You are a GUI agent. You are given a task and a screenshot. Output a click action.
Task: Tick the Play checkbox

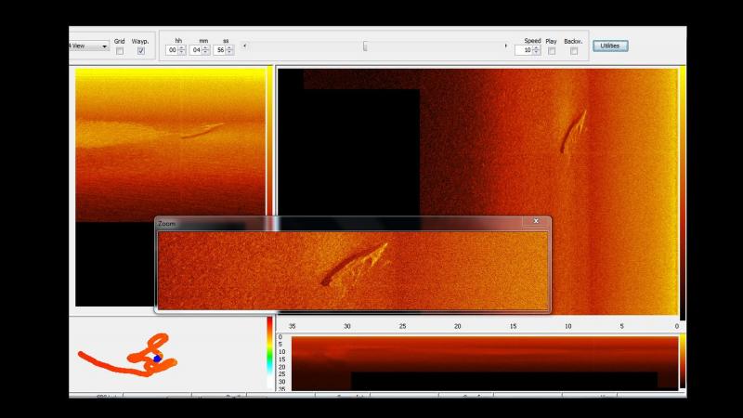[x=552, y=51]
